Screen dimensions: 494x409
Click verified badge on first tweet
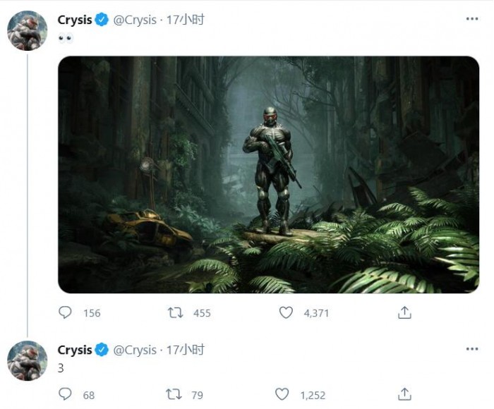[102, 20]
